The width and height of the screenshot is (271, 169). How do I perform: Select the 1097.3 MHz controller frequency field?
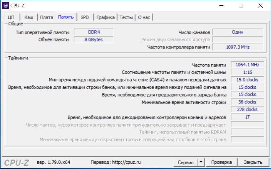[x=238, y=47]
